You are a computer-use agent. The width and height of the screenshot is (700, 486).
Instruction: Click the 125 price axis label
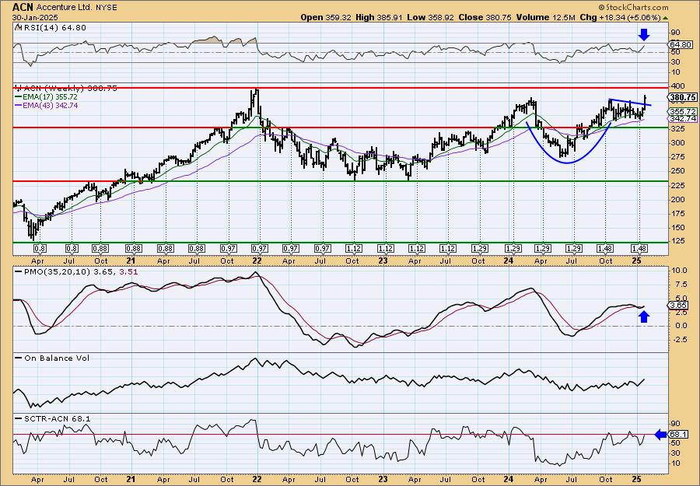coord(678,241)
